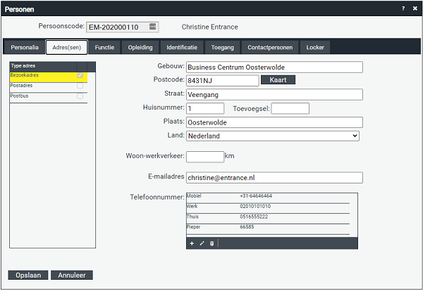The height and width of the screenshot is (291, 423).
Task: Click the E-mailadres field
Action: tap(274, 178)
